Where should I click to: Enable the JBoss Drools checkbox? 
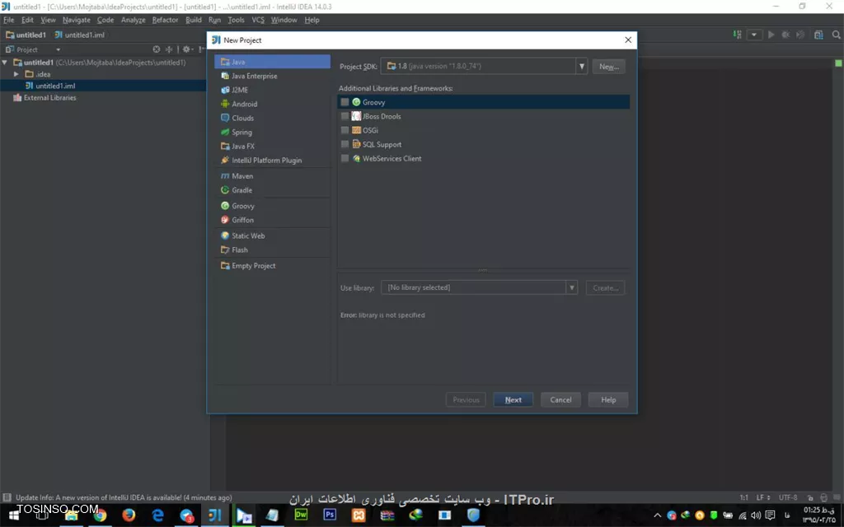tap(345, 116)
